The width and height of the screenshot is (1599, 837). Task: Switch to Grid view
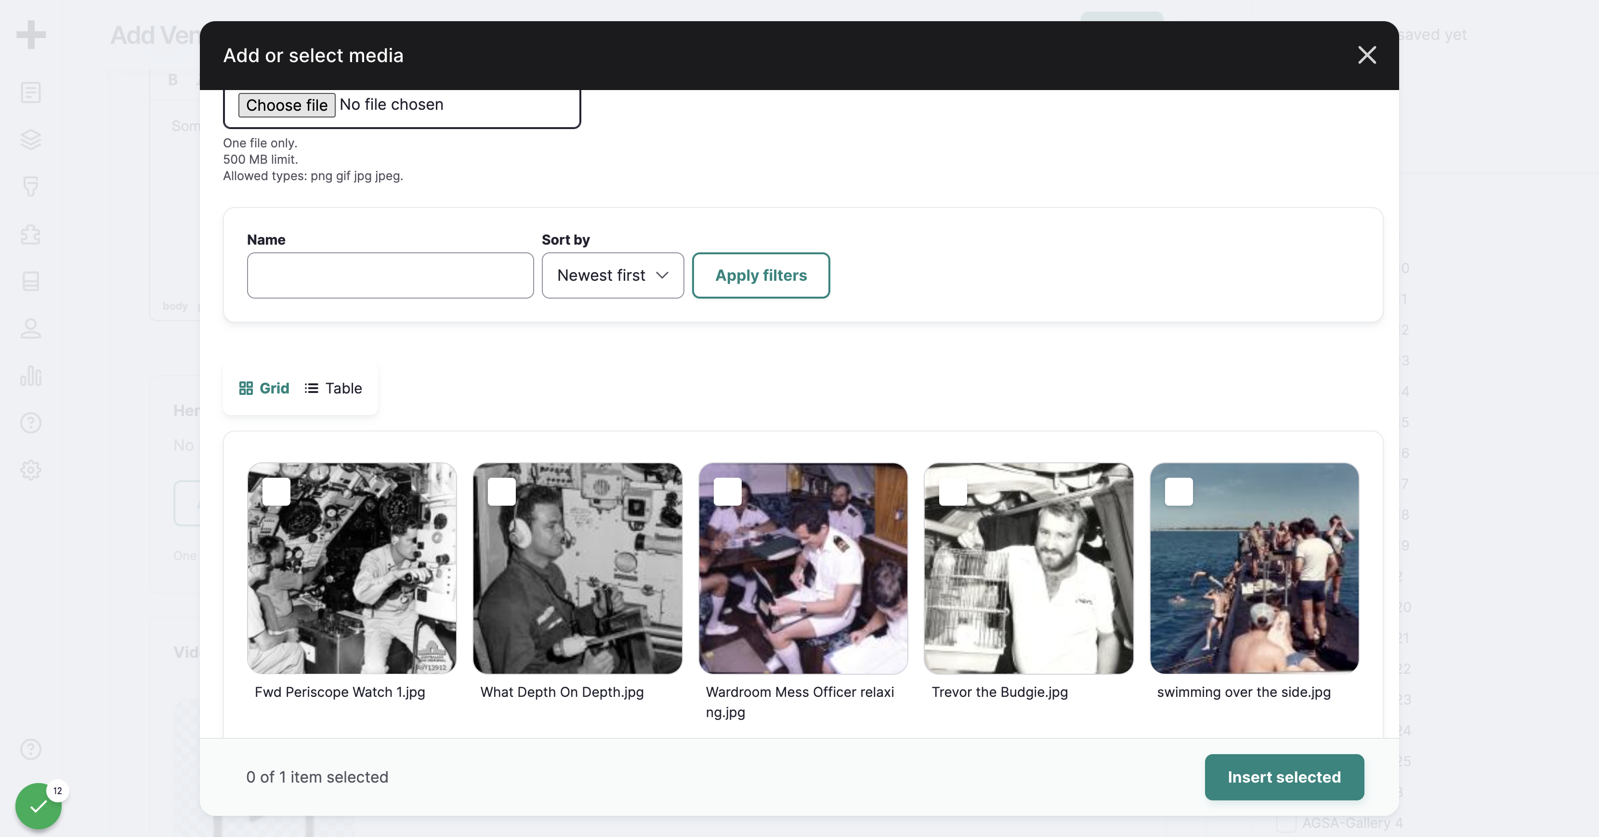coord(264,389)
